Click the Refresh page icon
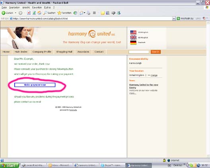The image size is (210, 168). 34,13
